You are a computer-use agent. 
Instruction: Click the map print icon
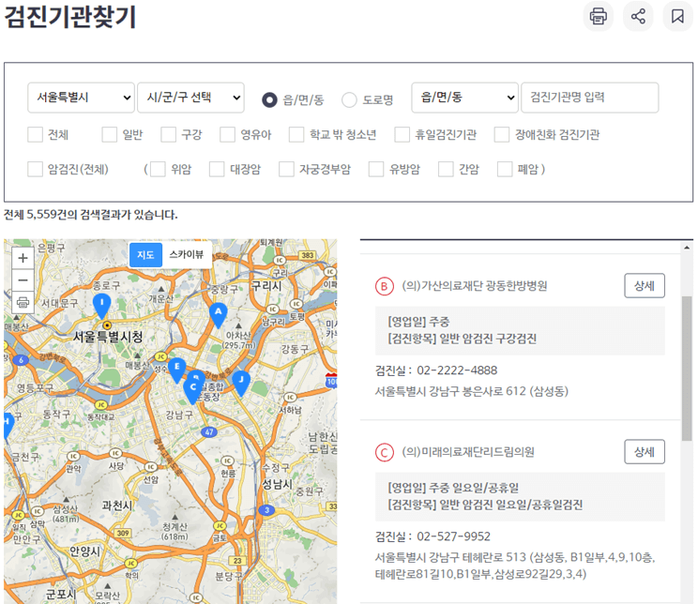point(23,302)
